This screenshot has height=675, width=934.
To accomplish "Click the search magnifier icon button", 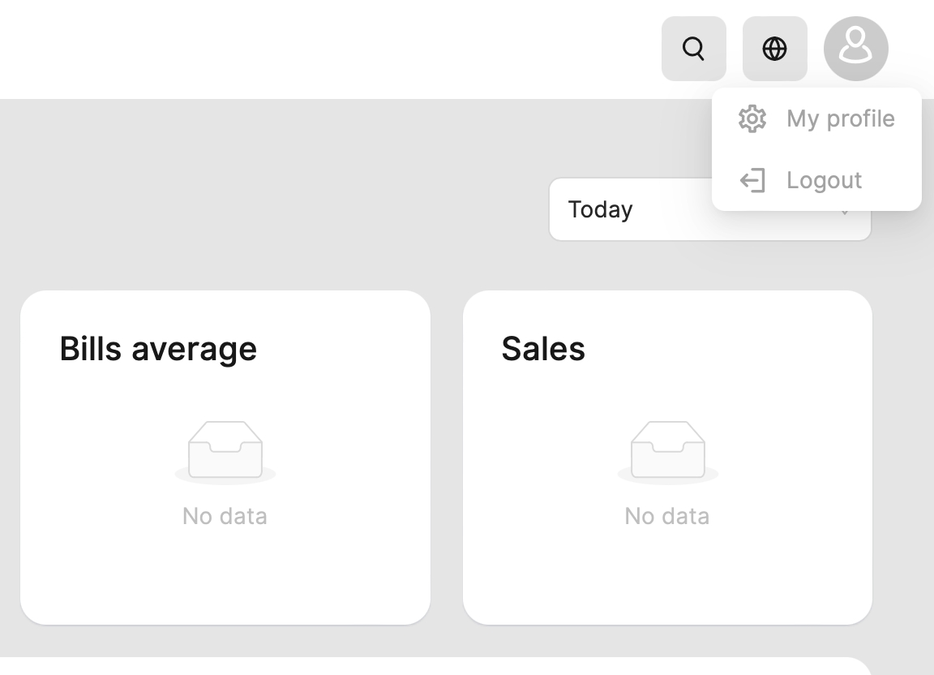I will click(x=693, y=49).
